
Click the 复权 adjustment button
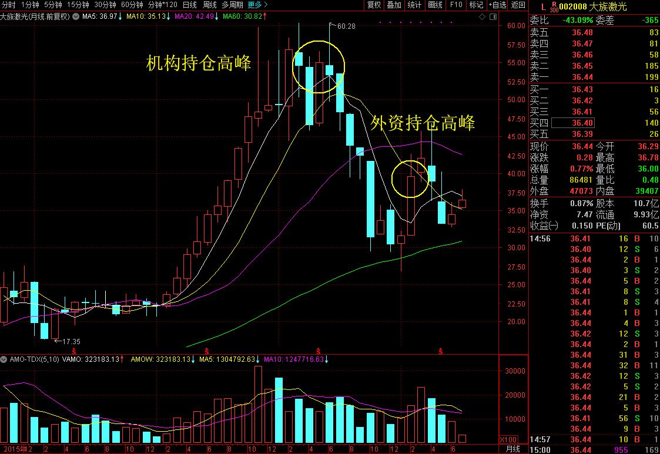(374, 5)
